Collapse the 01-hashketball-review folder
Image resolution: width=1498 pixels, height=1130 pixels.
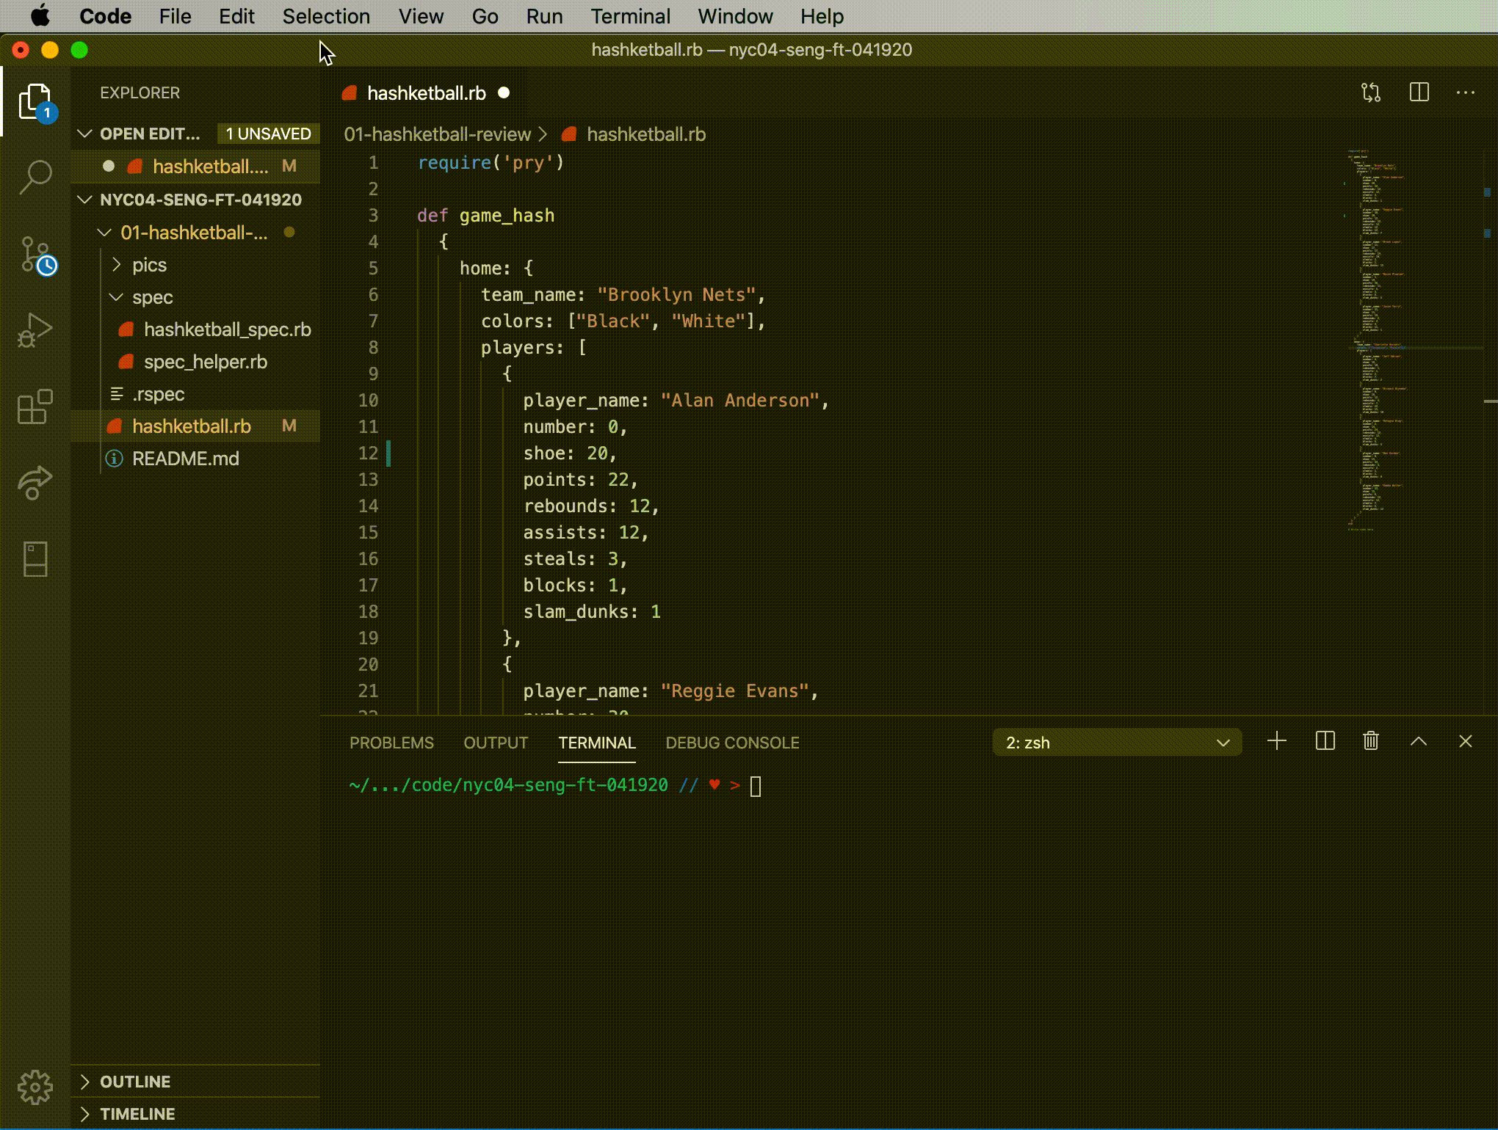104,233
